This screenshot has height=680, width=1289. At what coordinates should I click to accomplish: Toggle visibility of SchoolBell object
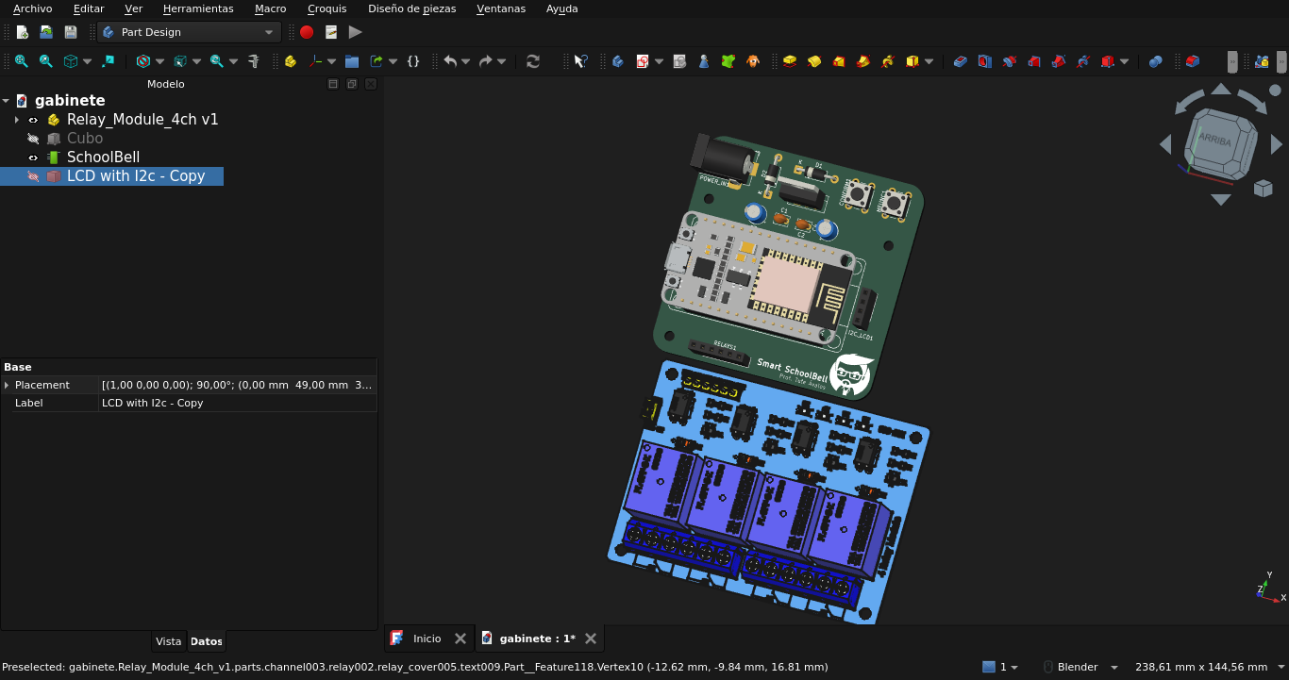(33, 158)
